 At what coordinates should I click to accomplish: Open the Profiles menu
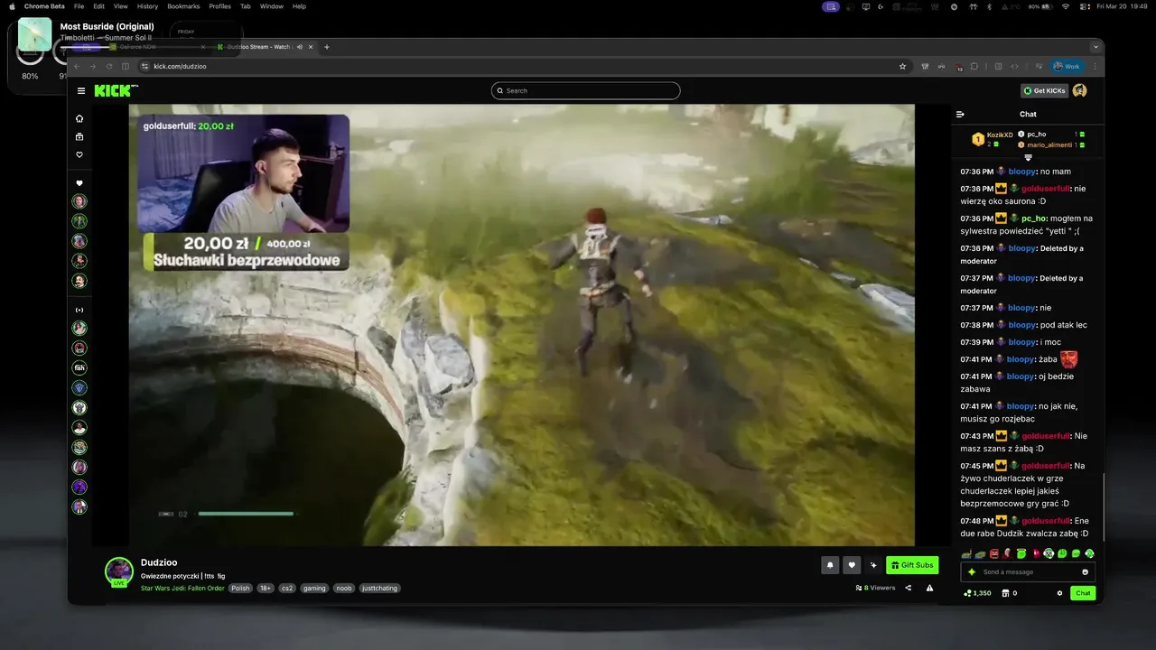(x=219, y=6)
